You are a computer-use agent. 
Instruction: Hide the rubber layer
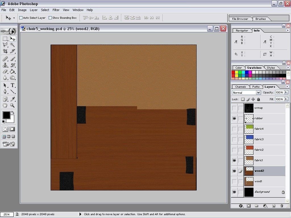[234, 118]
